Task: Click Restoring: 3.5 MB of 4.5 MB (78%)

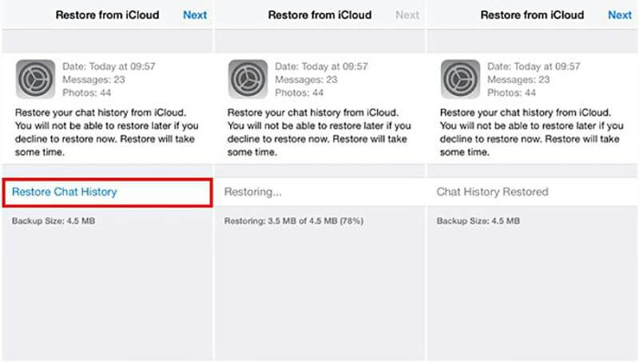Action: coord(294,221)
